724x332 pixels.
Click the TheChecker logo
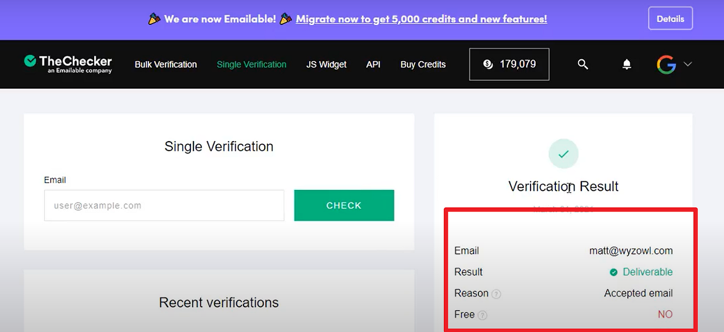68,64
